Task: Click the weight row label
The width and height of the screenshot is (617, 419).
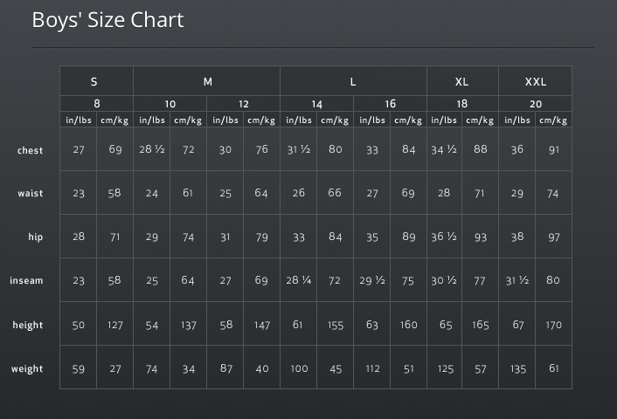Action: [x=27, y=369]
